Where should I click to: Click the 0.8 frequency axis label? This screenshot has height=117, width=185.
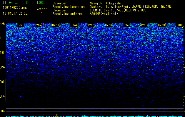point(2,82)
